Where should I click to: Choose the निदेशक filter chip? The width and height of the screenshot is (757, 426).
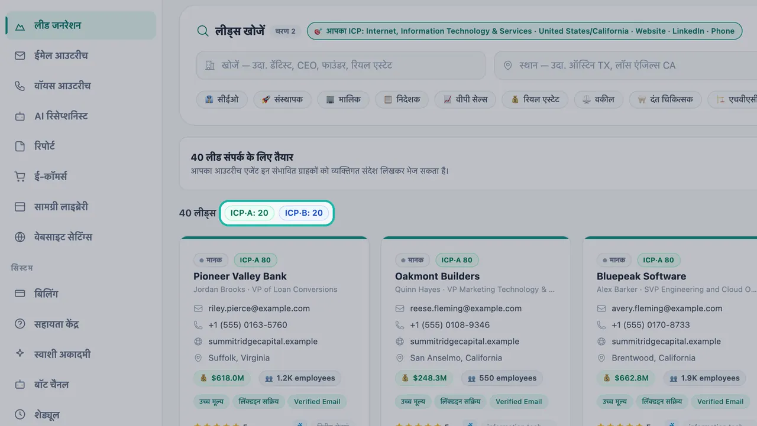[402, 99]
